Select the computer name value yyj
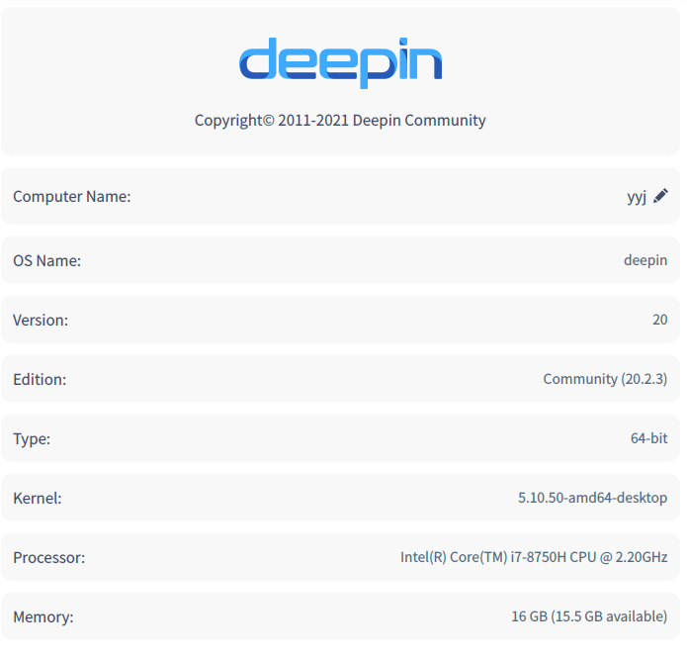Screen dimensions: 687x660 637,197
